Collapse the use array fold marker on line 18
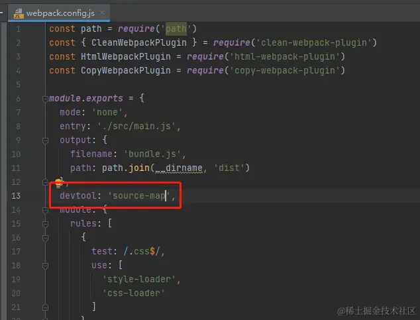 (45, 266)
